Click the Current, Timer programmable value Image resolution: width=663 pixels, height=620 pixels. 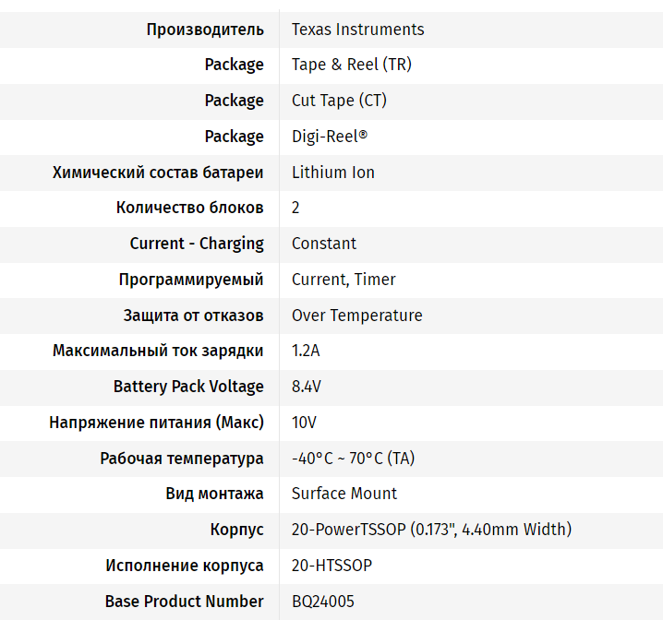344,280
